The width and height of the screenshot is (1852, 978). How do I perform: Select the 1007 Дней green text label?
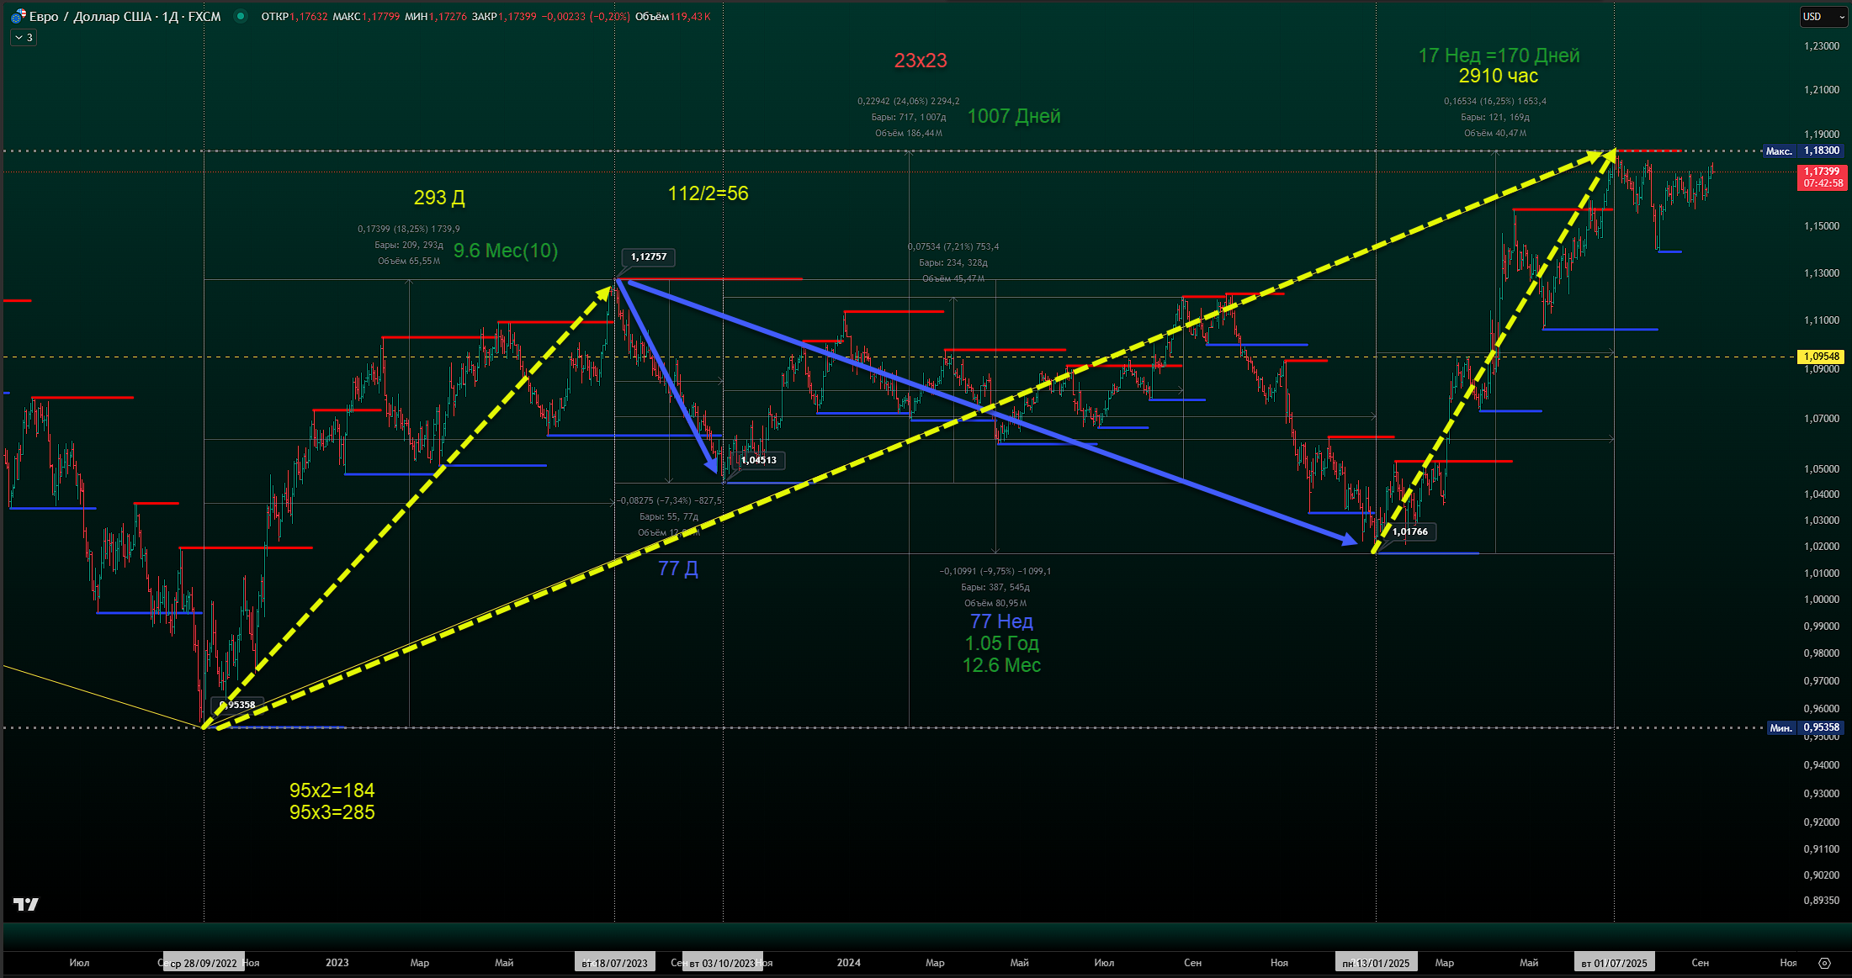click(x=1013, y=116)
